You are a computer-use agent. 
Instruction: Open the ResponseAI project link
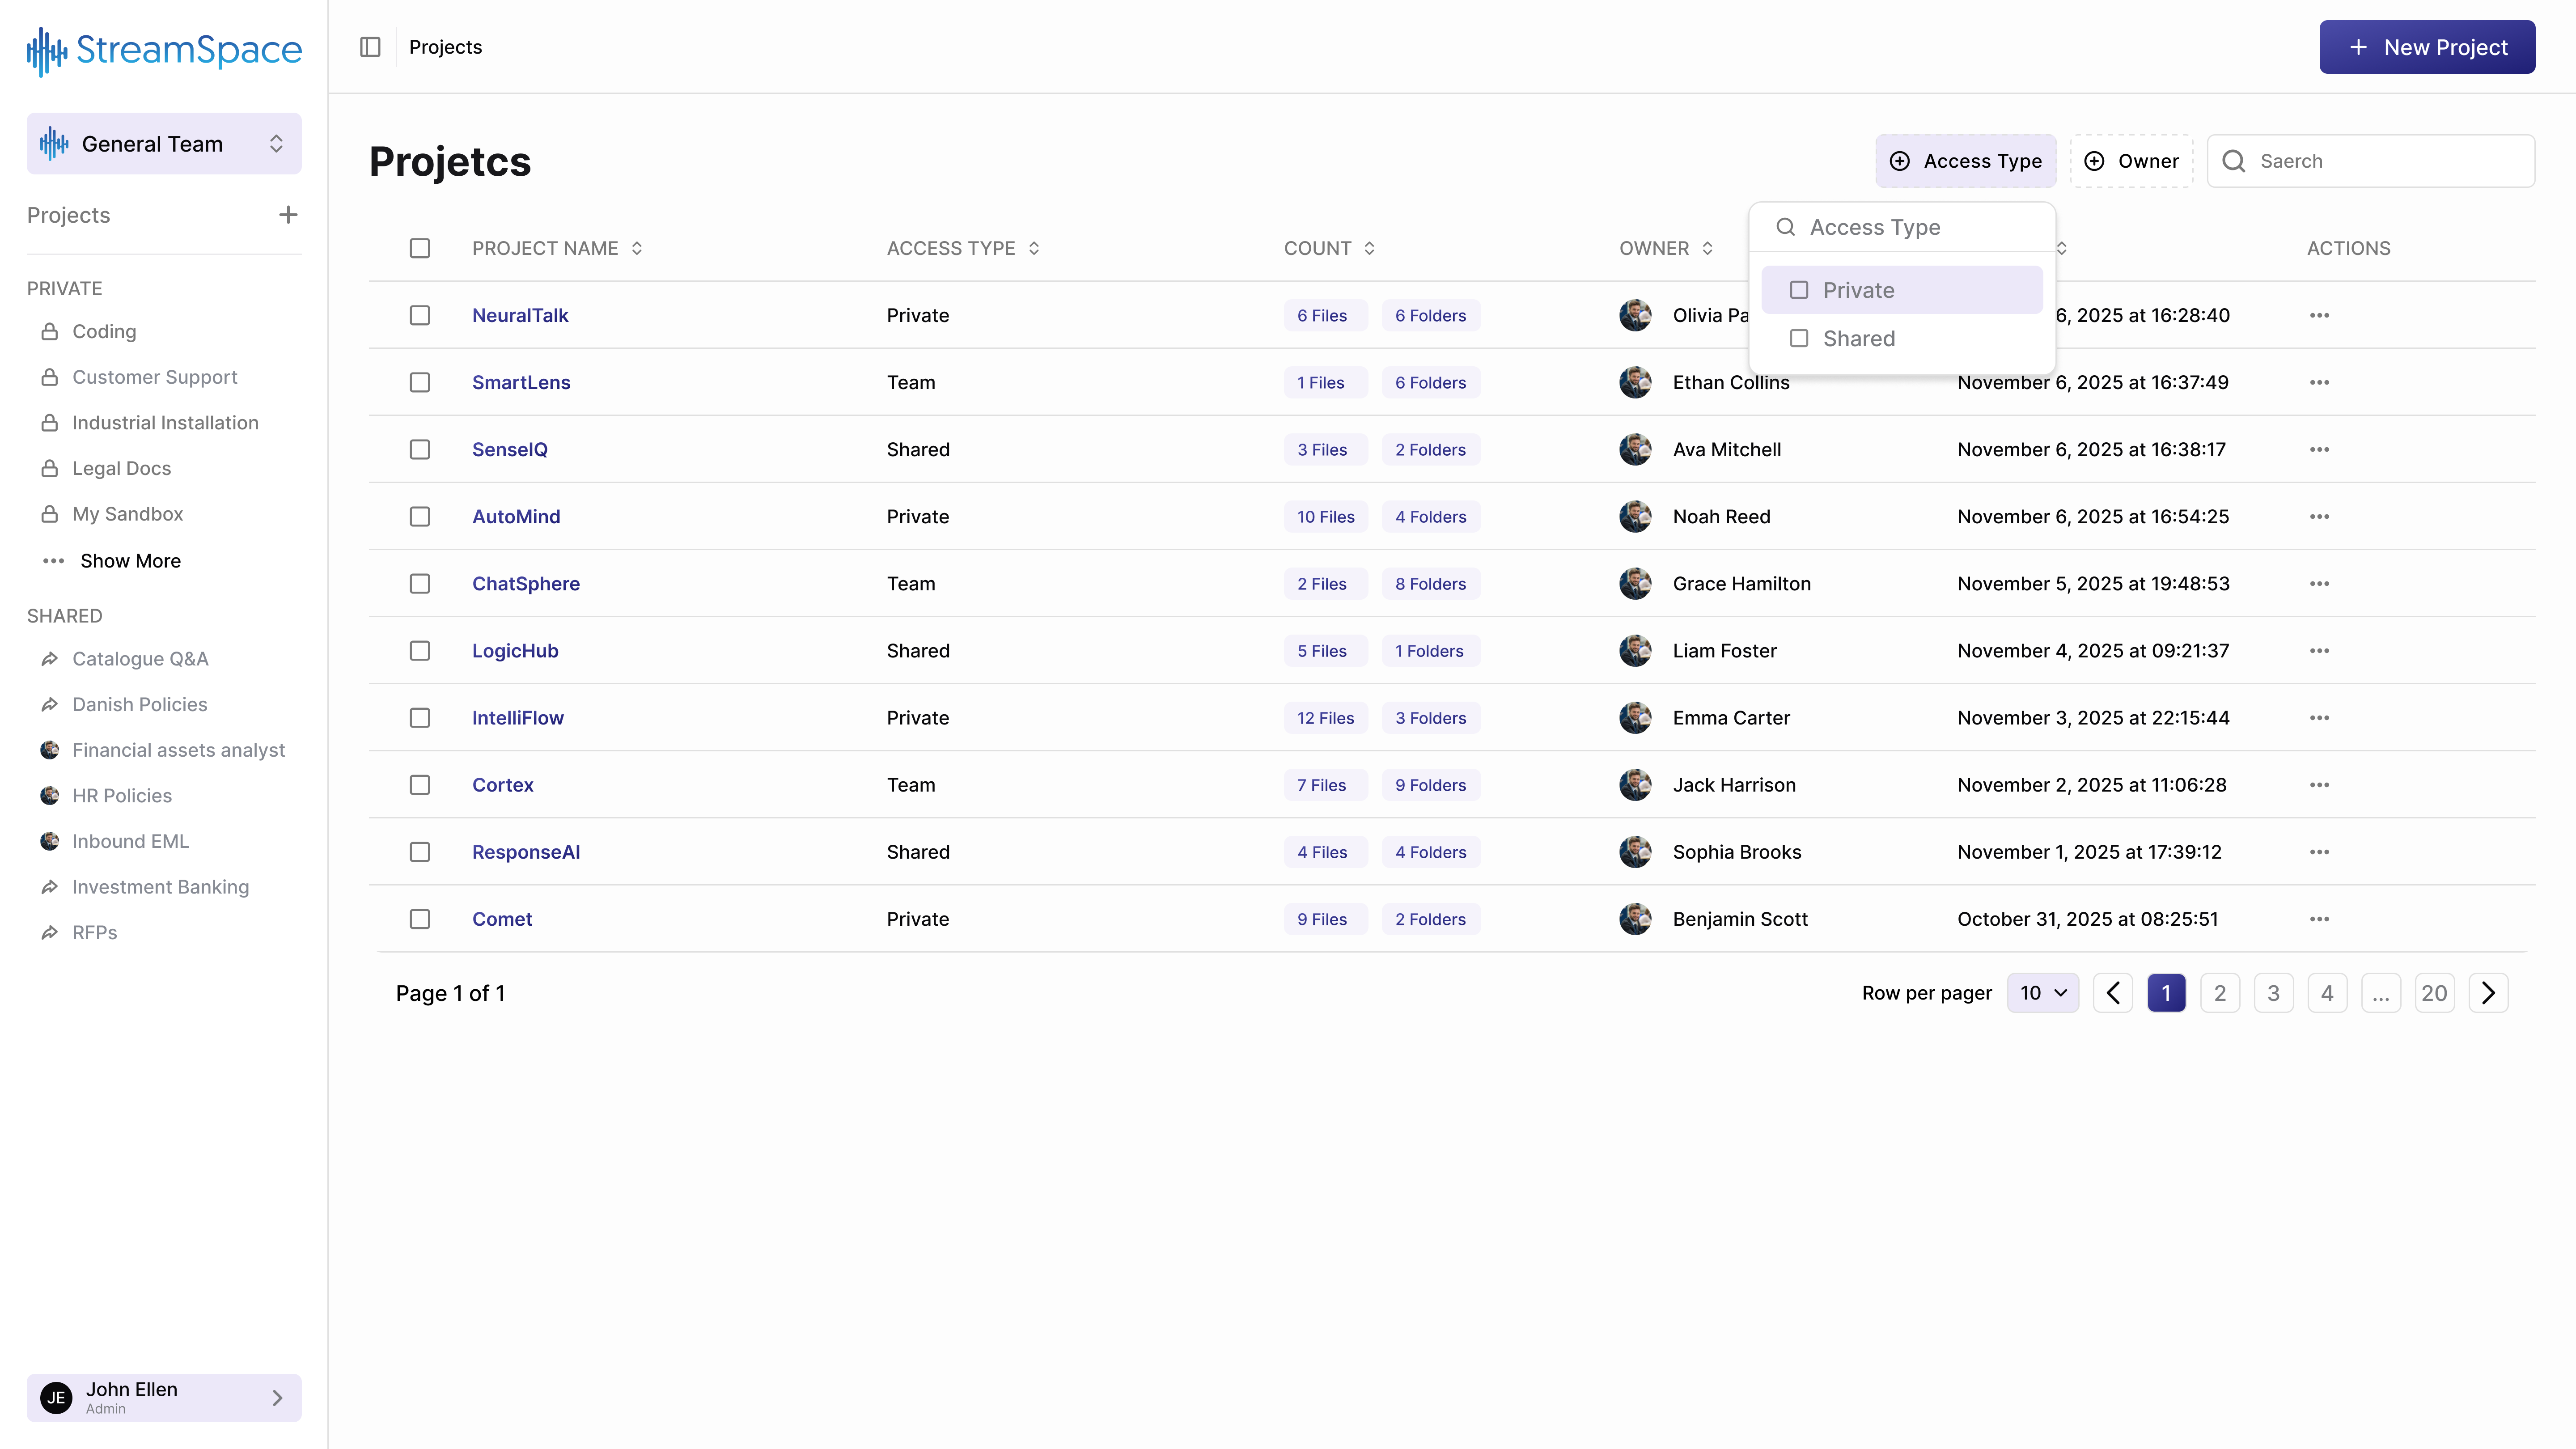point(526,851)
